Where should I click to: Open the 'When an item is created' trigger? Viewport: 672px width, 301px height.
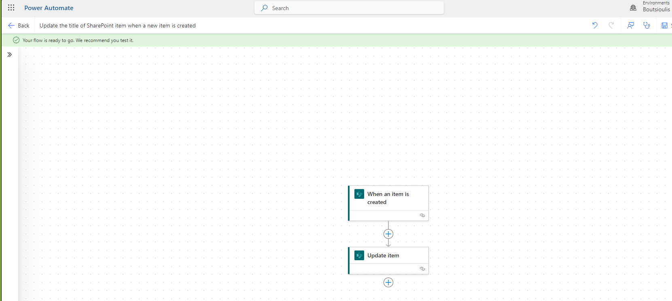click(x=388, y=203)
